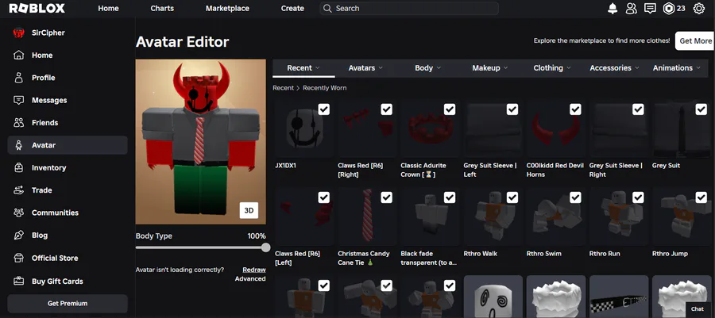Click the search magnifier icon

click(x=327, y=8)
